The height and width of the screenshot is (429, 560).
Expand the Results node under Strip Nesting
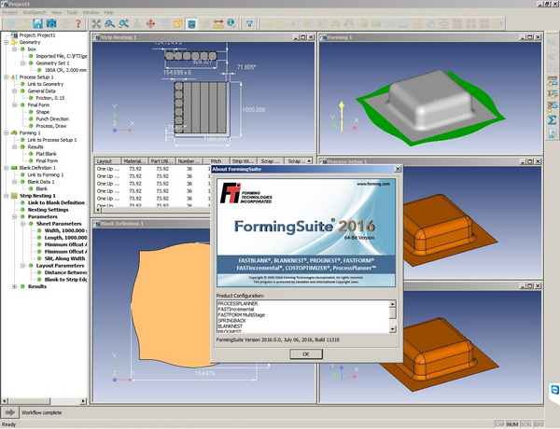[x=15, y=286]
